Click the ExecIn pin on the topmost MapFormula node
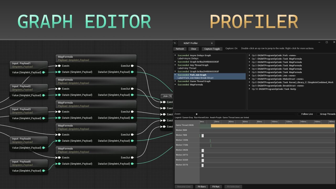 59,66
